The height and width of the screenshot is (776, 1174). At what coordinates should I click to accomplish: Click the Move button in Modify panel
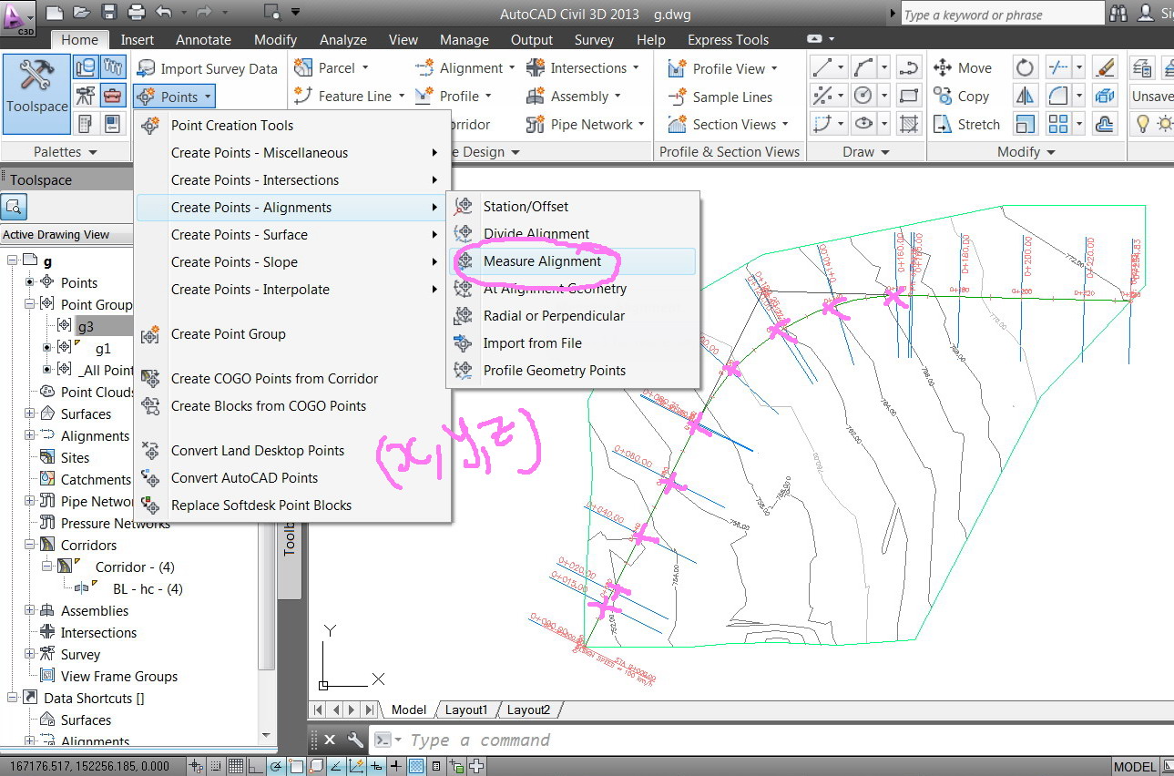(x=962, y=68)
